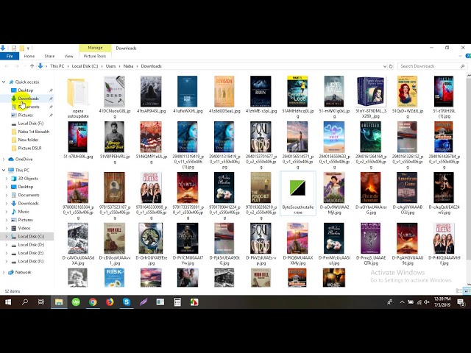Switch to details view icon in status bar
The width and height of the screenshot is (471, 353).
[x=458, y=291]
